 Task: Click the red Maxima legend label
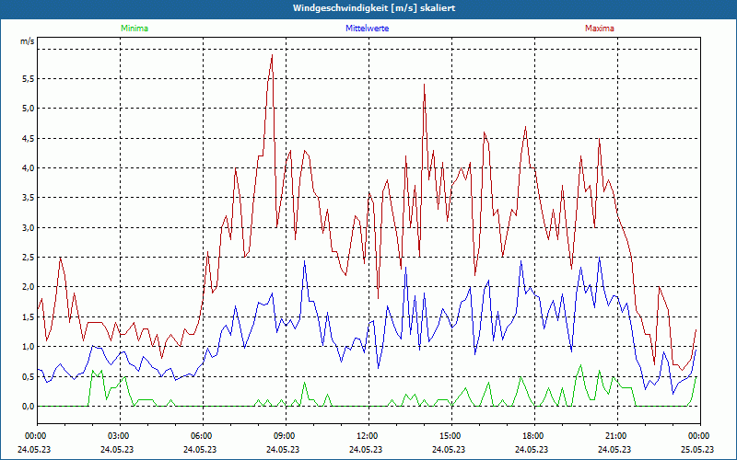(x=600, y=29)
